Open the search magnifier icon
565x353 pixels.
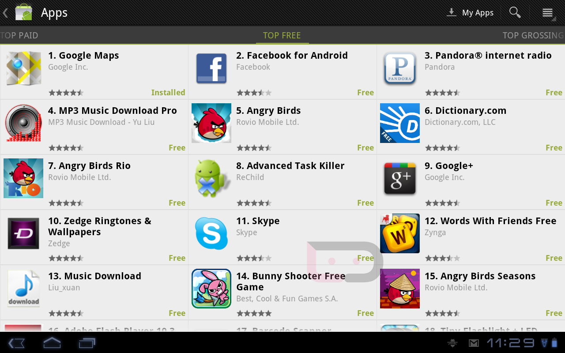(x=515, y=12)
